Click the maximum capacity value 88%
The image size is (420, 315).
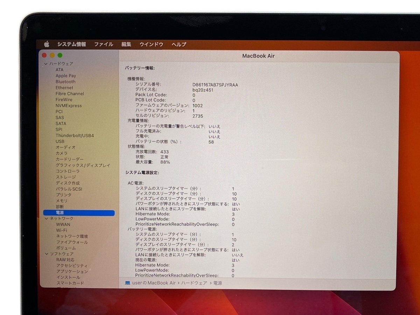tap(165, 162)
